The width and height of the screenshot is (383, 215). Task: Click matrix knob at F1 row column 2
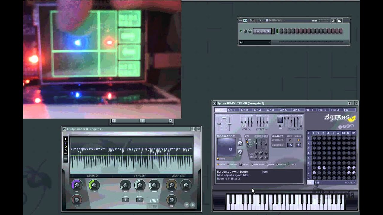(x=319, y=168)
